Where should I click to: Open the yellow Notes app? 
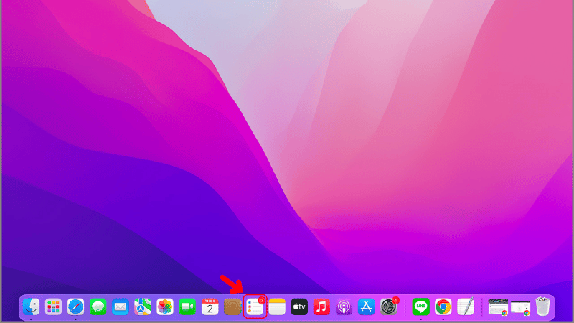[x=277, y=307]
